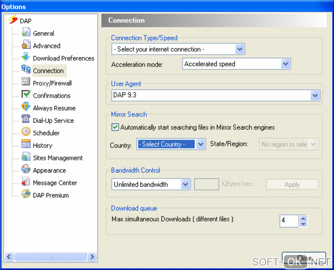This screenshot has width=334, height=270.
Task: Select the Connection tree label
Action: point(48,71)
